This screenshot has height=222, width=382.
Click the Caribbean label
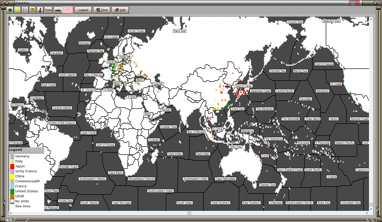(x=37, y=98)
